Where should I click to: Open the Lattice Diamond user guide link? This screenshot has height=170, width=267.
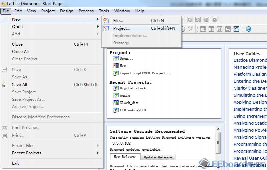tap(250, 60)
